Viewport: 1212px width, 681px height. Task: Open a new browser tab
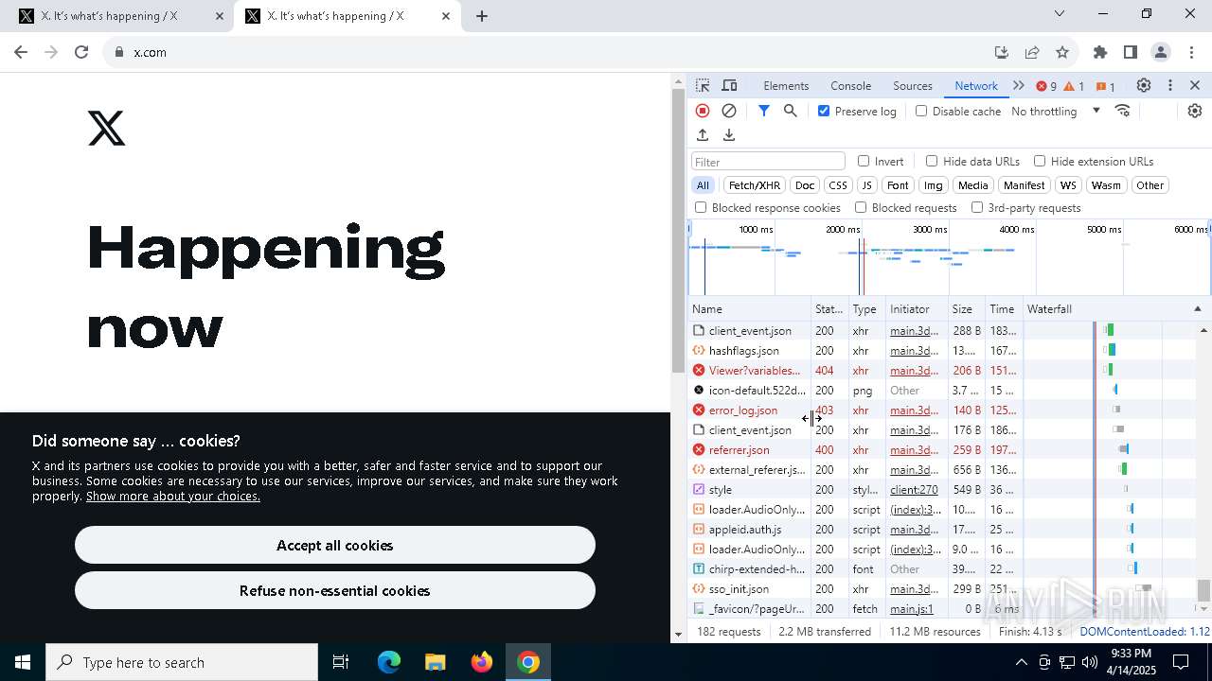tap(482, 16)
